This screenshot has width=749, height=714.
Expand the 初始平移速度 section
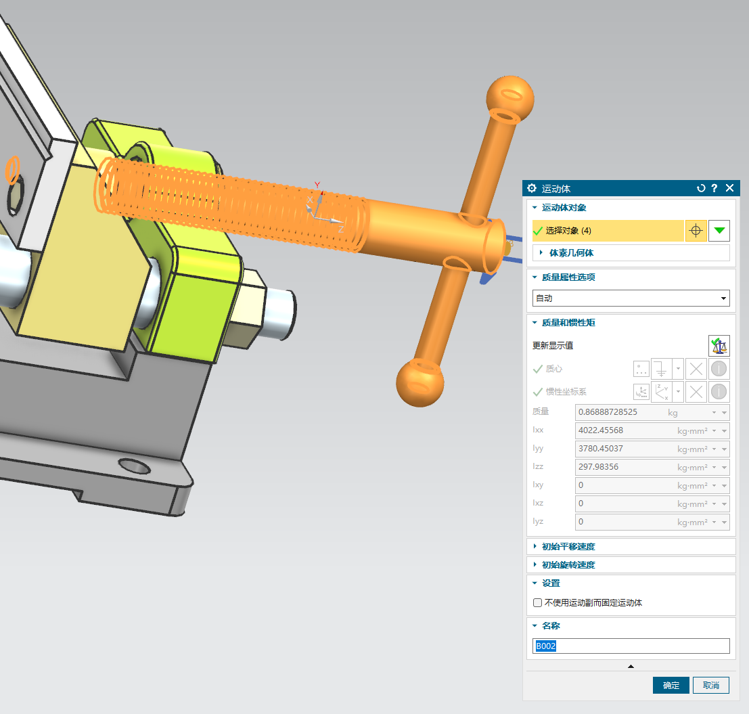pyautogui.click(x=568, y=546)
